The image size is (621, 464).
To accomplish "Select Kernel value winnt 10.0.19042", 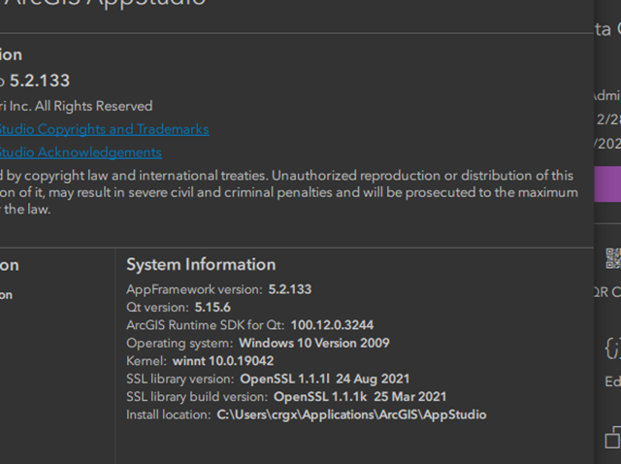I will click(x=223, y=361).
